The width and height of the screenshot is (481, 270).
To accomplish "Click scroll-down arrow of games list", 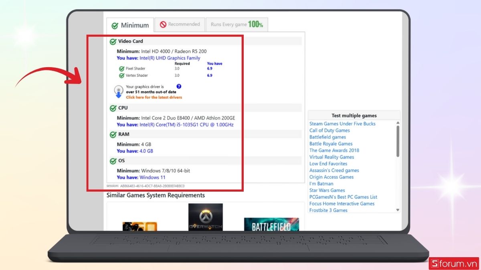I will pyautogui.click(x=398, y=210).
